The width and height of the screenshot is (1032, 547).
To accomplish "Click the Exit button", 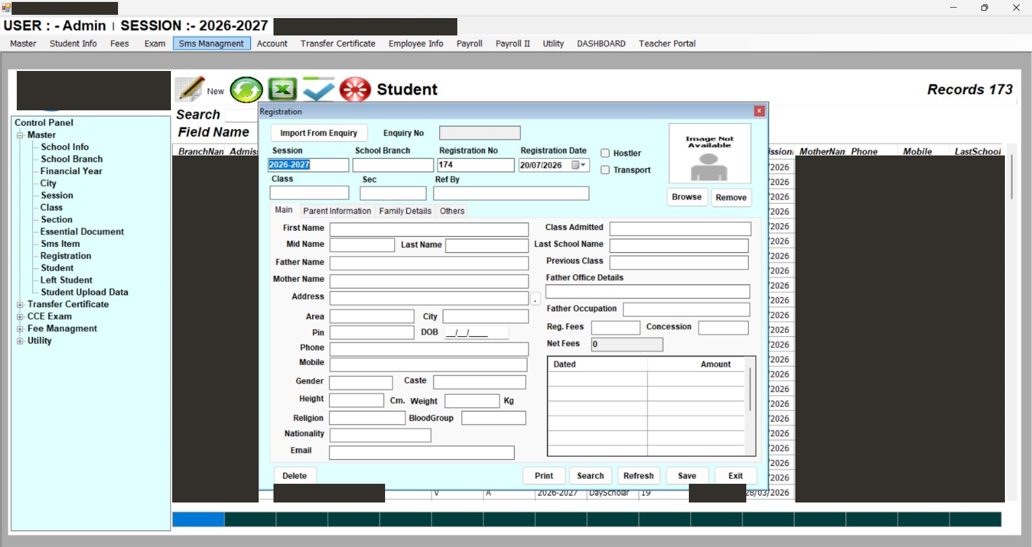I will click(735, 475).
